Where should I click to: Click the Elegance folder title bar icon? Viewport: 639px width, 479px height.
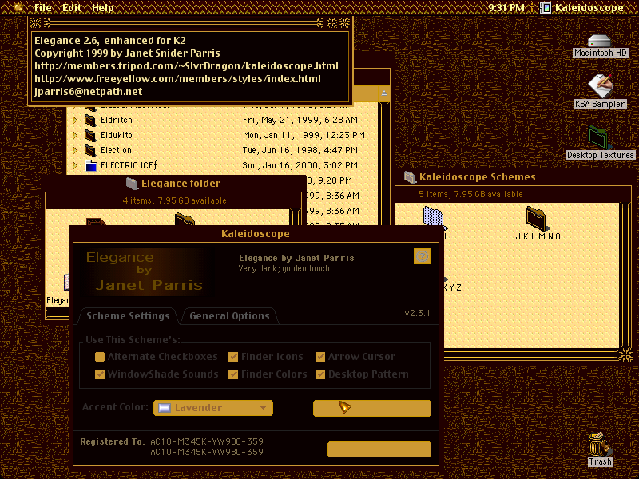[132, 184]
